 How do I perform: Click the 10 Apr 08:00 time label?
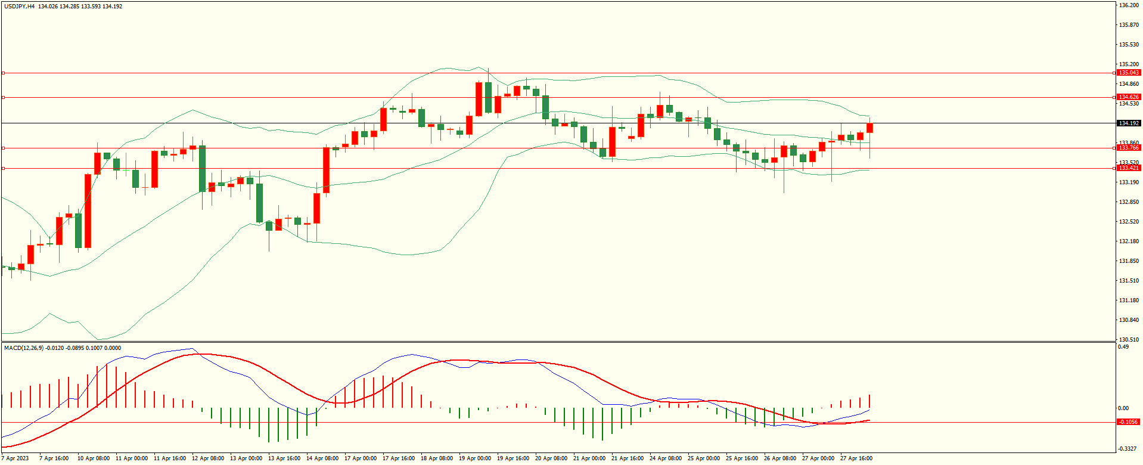(94, 458)
